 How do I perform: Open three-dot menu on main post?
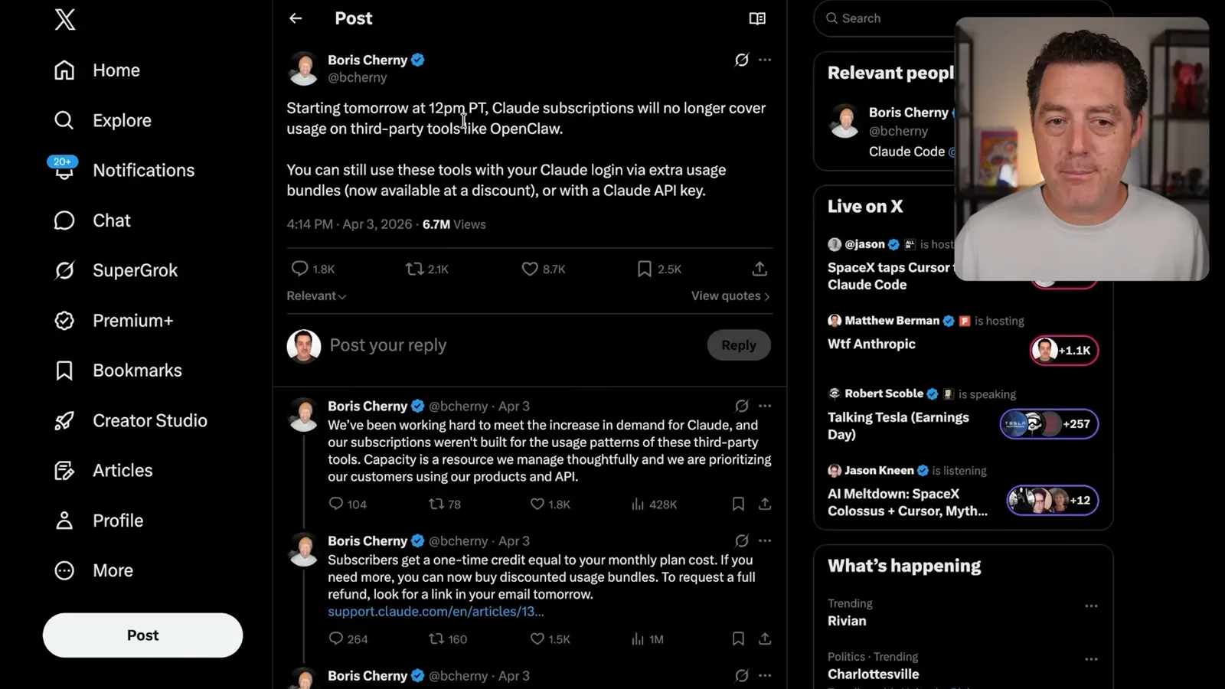(x=765, y=60)
